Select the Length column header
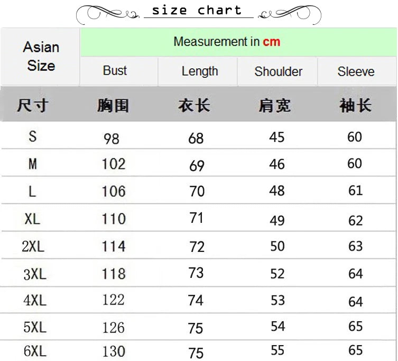398x361 pixels. tap(199, 71)
